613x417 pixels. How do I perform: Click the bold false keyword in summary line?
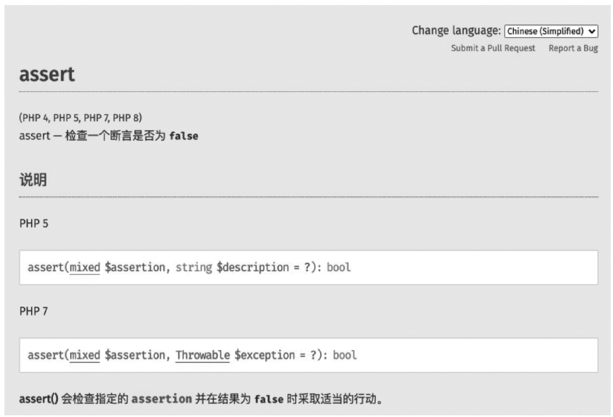(184, 136)
